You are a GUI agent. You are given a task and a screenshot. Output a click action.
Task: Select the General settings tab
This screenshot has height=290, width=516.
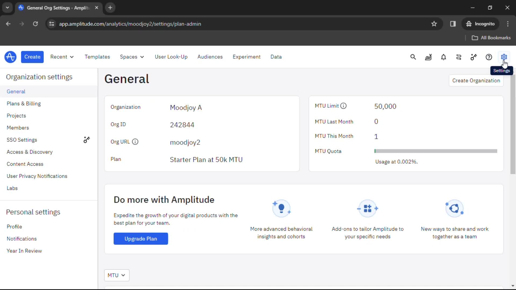16,91
